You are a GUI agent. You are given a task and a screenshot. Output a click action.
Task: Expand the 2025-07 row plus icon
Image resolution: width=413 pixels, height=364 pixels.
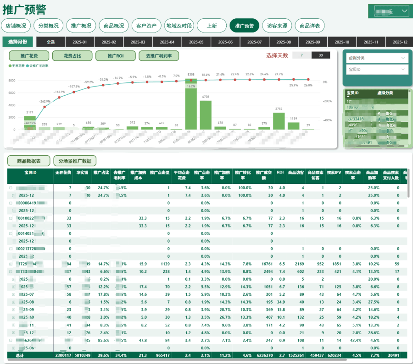click(14, 294)
